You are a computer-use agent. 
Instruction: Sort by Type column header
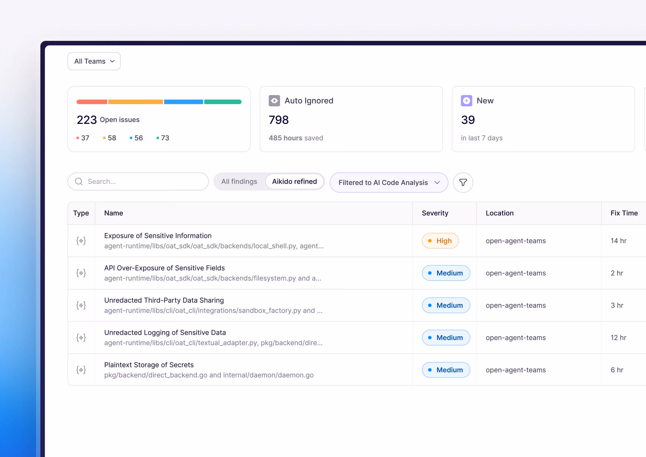[x=81, y=213]
